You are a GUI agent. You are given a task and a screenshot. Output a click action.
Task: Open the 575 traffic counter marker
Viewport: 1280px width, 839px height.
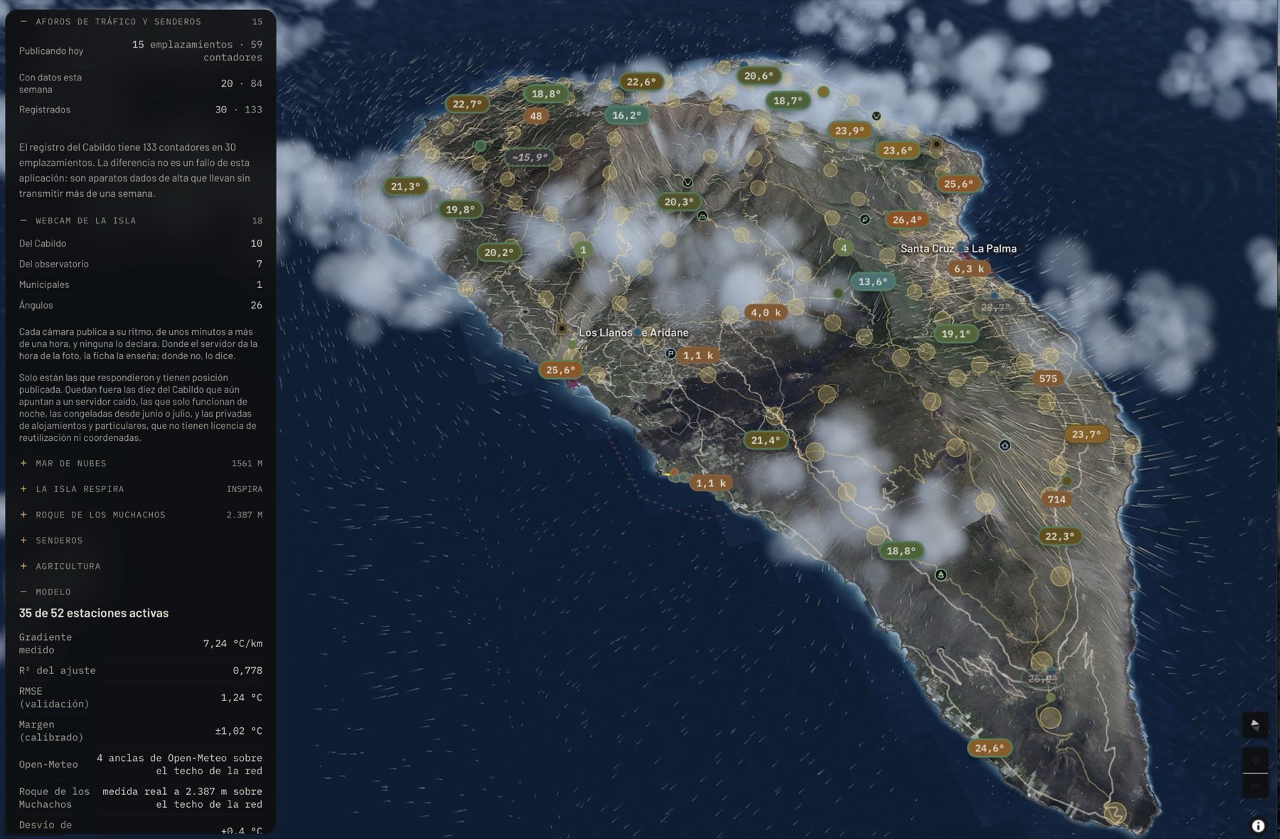[1048, 378]
